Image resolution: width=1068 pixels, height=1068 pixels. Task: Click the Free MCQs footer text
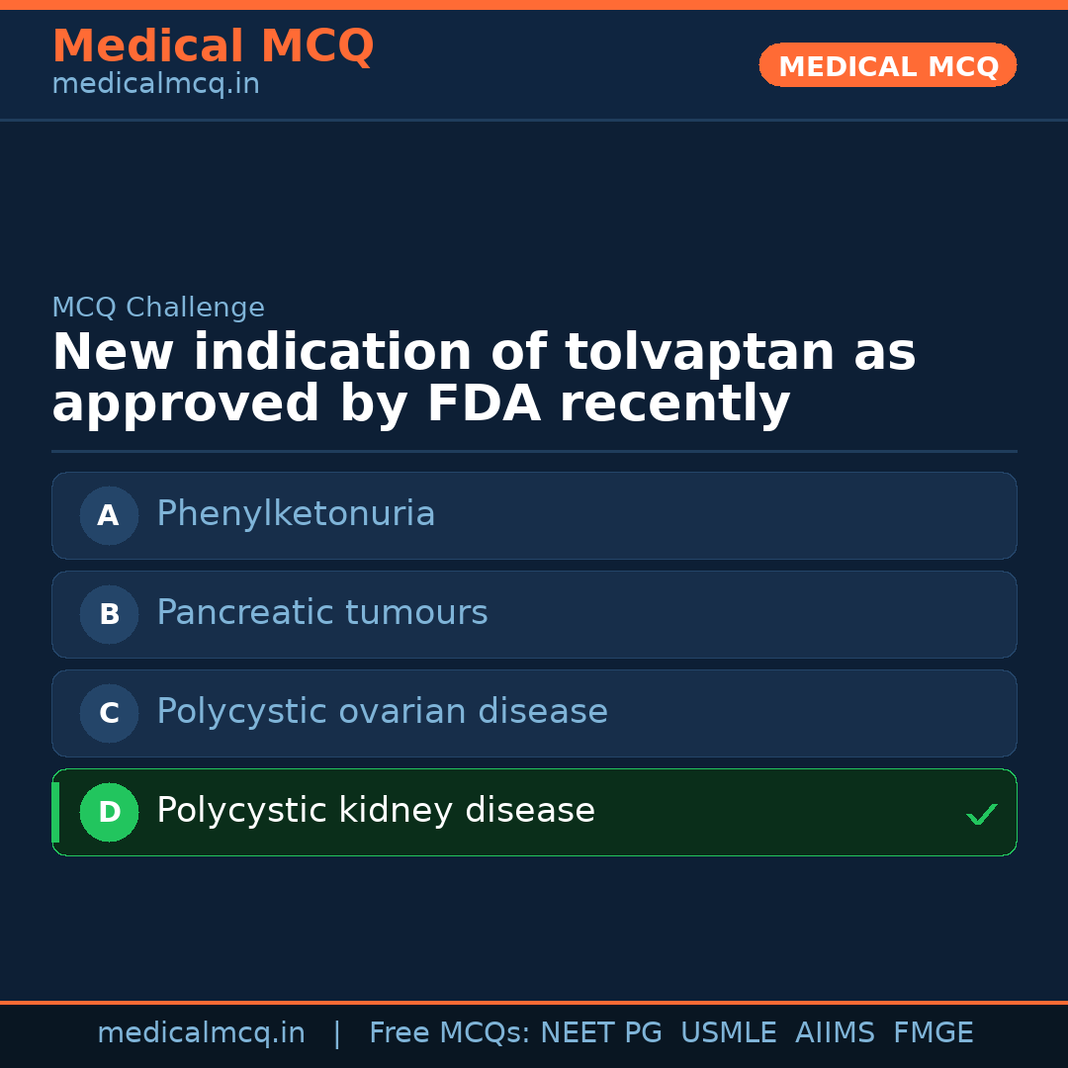450,1033
